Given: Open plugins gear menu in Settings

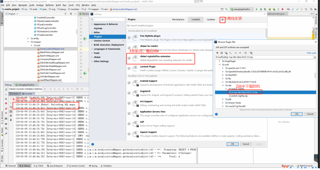Looking at the screenshot, I should 223,20.
